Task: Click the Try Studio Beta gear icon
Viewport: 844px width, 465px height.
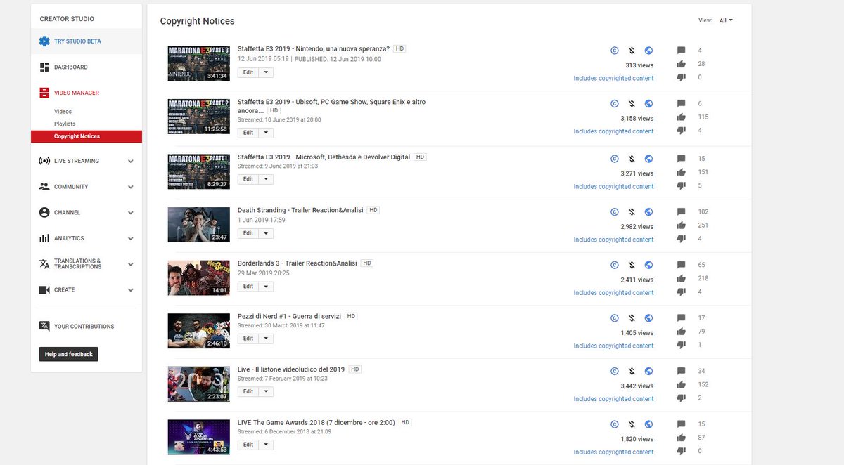Action: 44,41
